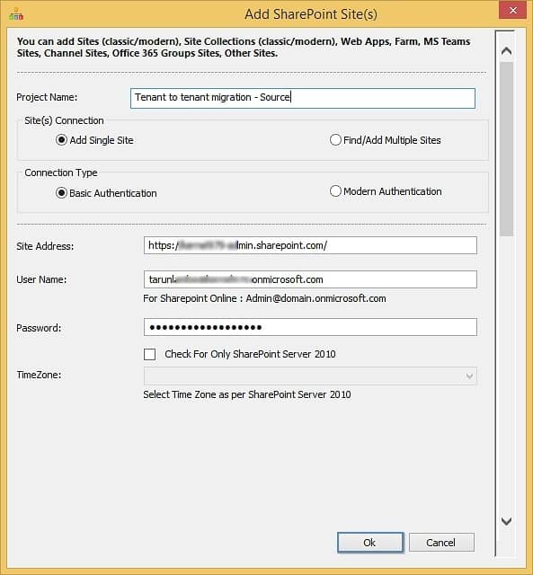Click the scrollbar down arrow
Viewport: 533px width, 575px height.
pyautogui.click(x=506, y=521)
